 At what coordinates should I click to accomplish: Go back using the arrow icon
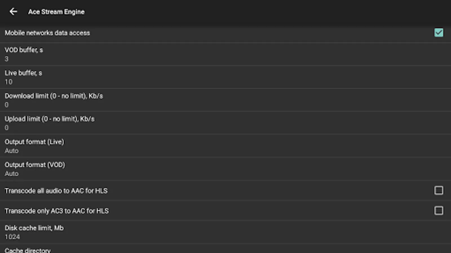(13, 12)
